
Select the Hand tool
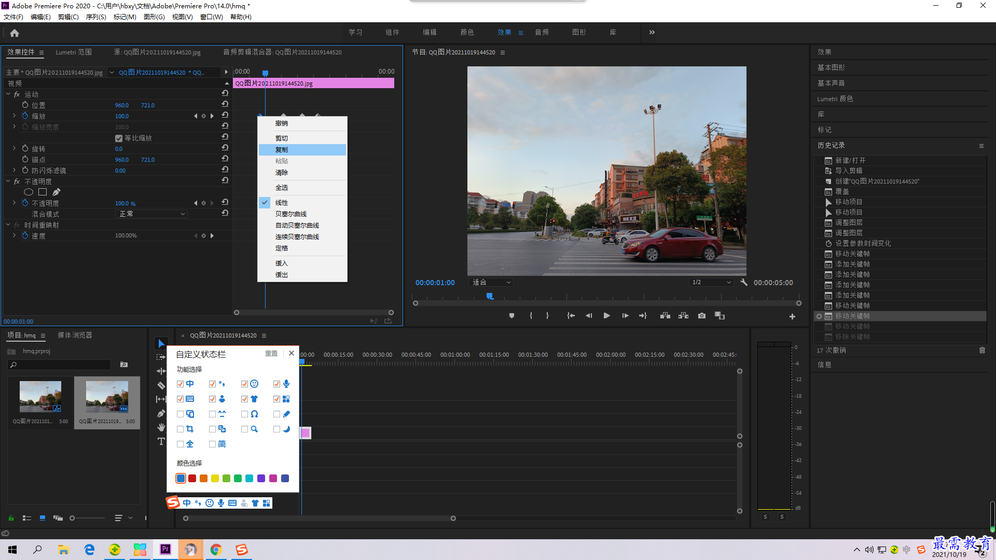coord(161,427)
